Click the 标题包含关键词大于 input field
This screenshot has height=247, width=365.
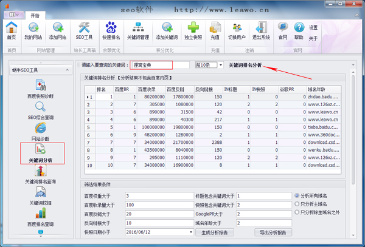tap(264, 196)
